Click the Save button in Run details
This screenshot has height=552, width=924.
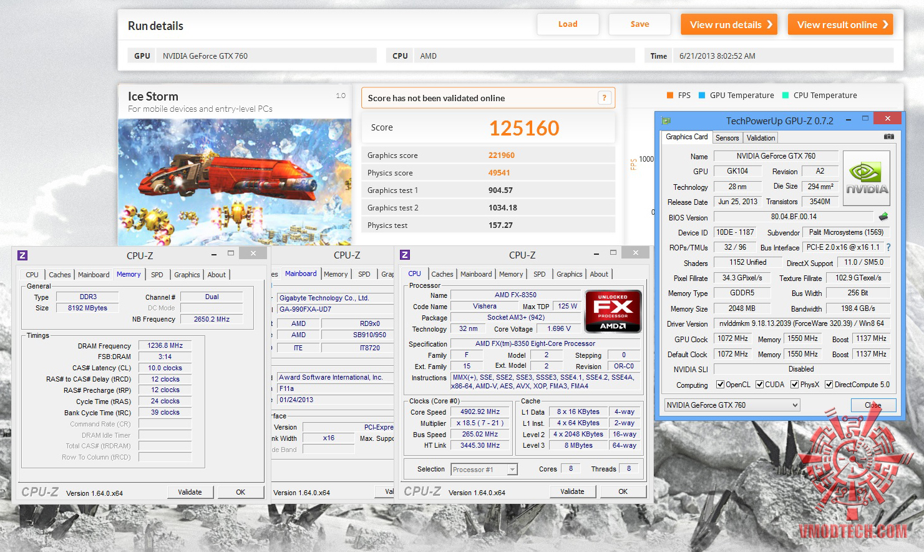640,24
